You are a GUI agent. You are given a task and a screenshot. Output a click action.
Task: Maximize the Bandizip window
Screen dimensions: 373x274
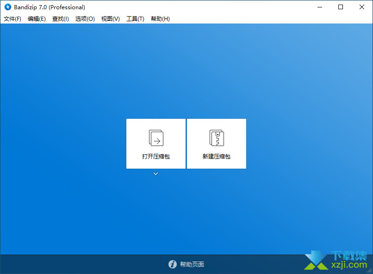click(341, 7)
